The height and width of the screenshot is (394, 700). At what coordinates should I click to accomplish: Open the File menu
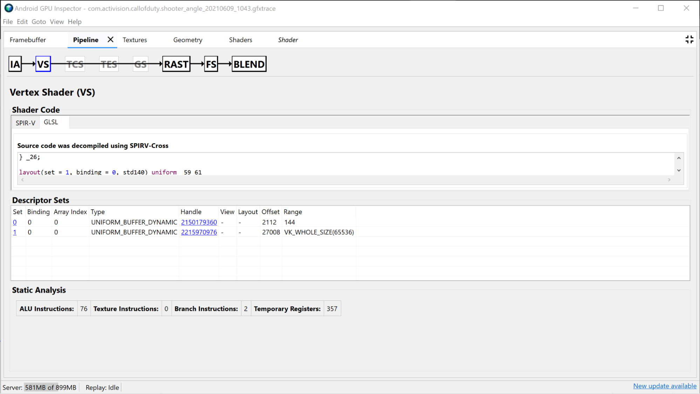[x=7, y=22]
